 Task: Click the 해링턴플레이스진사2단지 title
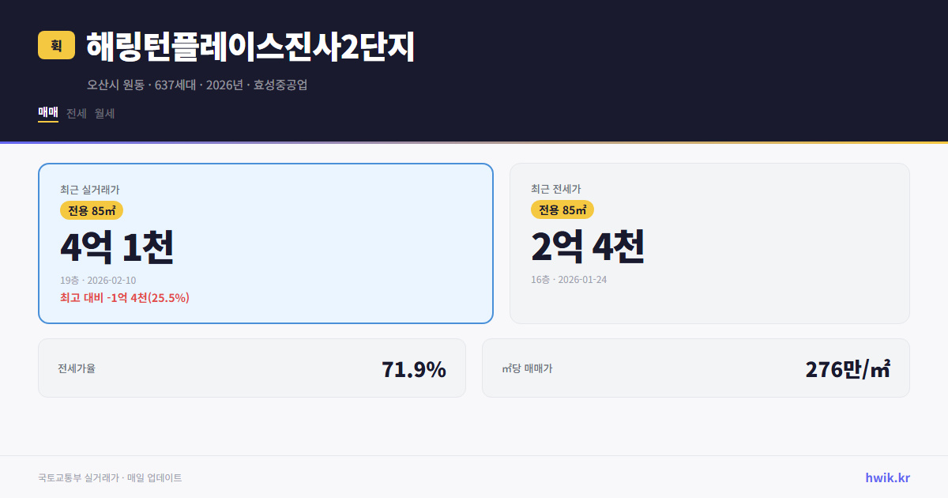250,48
